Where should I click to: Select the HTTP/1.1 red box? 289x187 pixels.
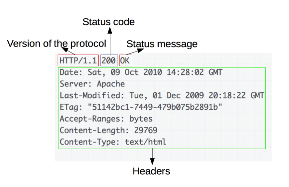[78, 60]
